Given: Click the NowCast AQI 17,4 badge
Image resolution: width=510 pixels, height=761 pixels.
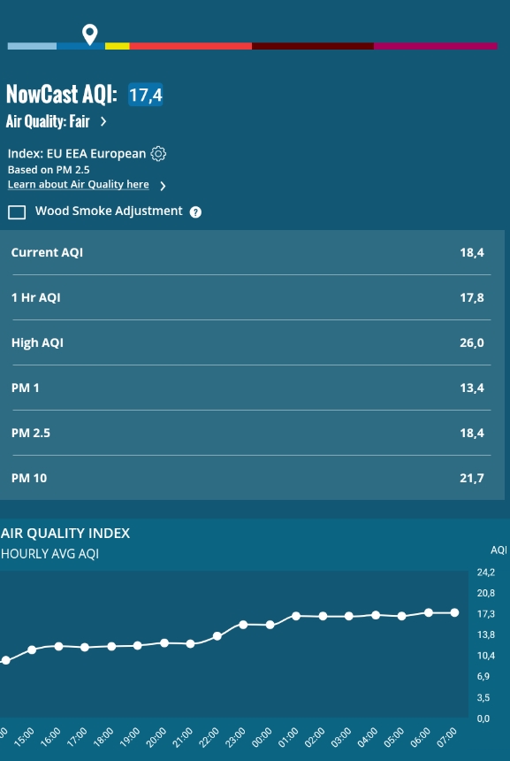Looking at the screenshot, I should [x=146, y=94].
